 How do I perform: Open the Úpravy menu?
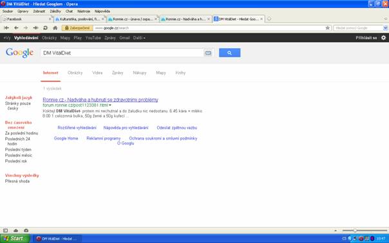click(23, 11)
